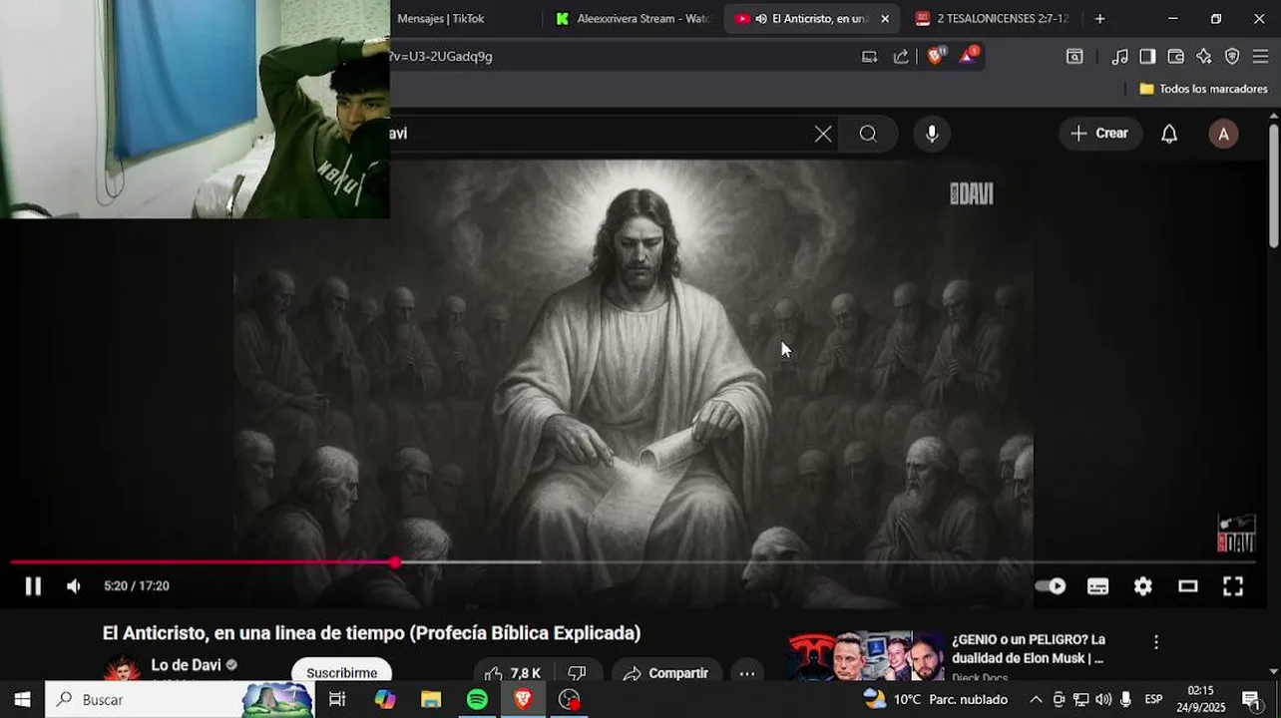Like the video with 7,8 K
The image size is (1281, 718).
[x=513, y=673]
